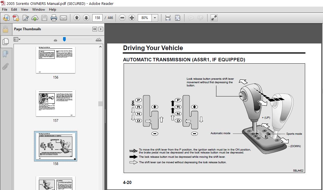
Task: Click the Save floppy disk icon
Action: pos(44,18)
